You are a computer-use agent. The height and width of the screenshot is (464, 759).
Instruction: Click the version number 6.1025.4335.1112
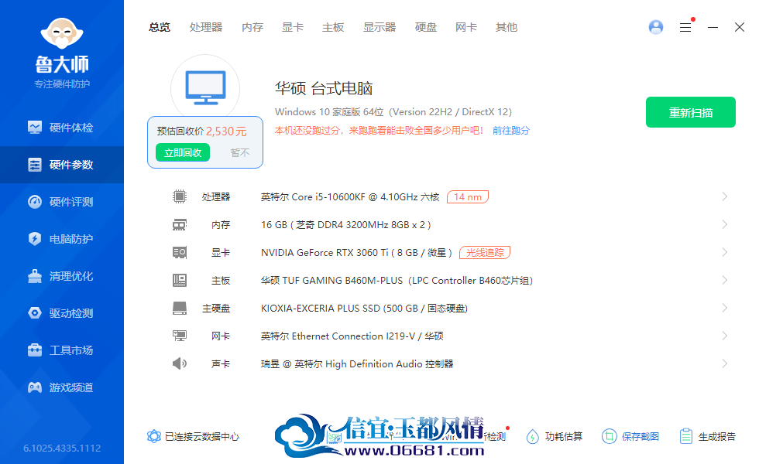pyautogui.click(x=62, y=448)
